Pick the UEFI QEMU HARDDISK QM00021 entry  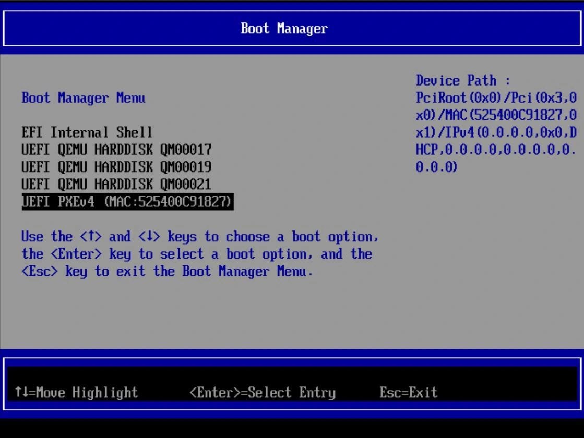coord(116,185)
